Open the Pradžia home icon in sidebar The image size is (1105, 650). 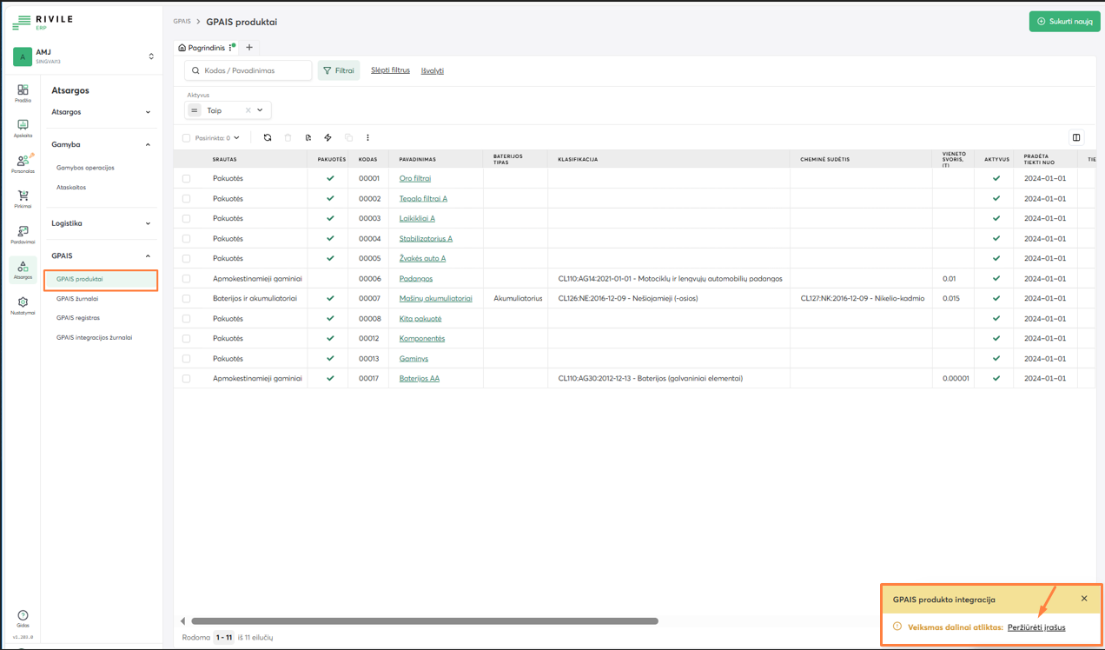point(23,91)
